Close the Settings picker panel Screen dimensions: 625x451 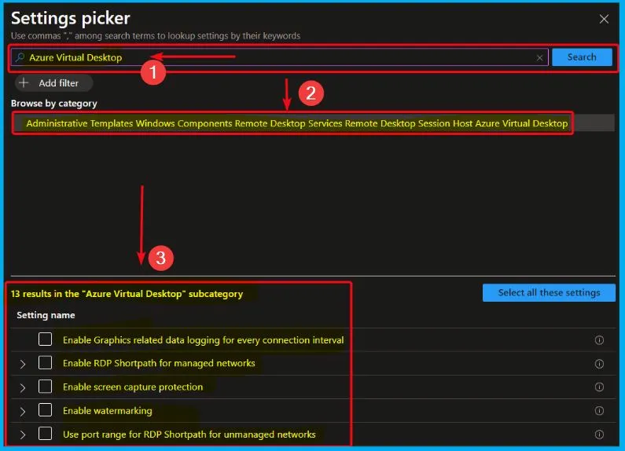coord(604,19)
